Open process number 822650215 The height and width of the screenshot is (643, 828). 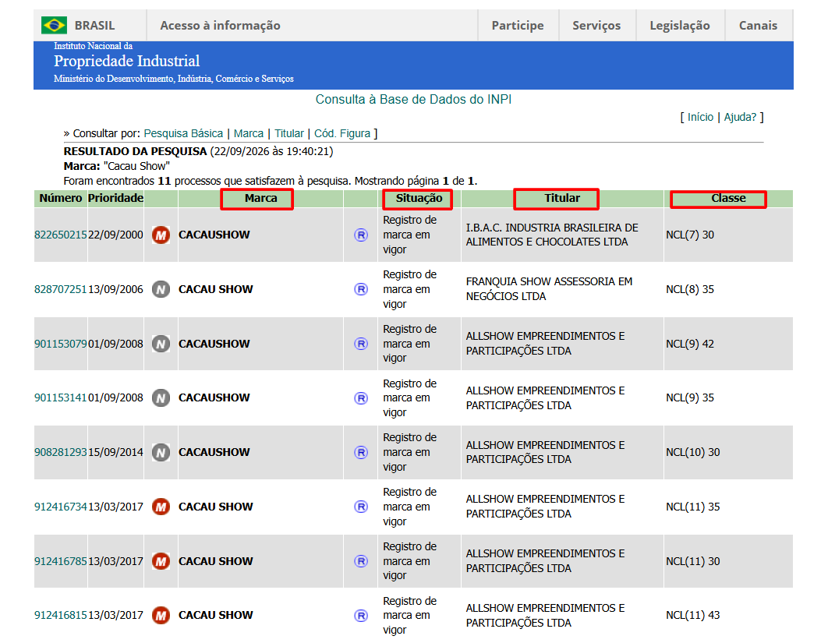coord(60,235)
